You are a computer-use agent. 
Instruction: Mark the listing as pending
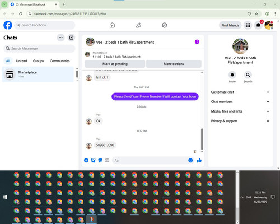click(115, 64)
